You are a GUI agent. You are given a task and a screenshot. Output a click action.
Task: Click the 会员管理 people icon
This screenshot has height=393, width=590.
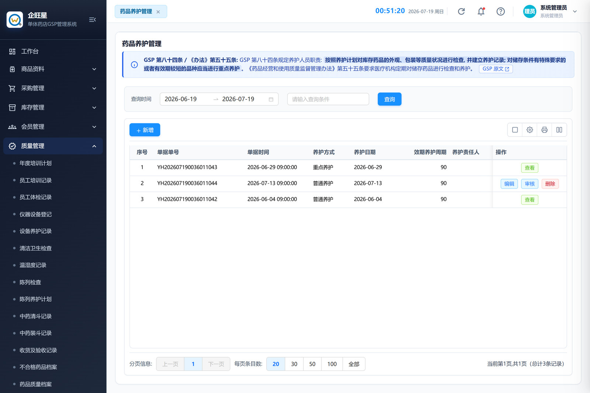click(x=12, y=127)
